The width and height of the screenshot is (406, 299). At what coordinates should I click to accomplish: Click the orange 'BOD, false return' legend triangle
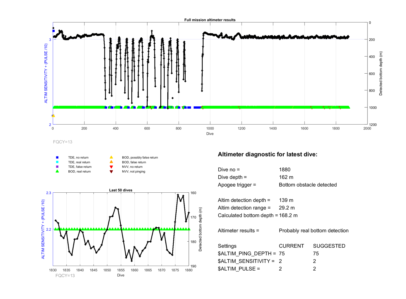click(111, 162)
